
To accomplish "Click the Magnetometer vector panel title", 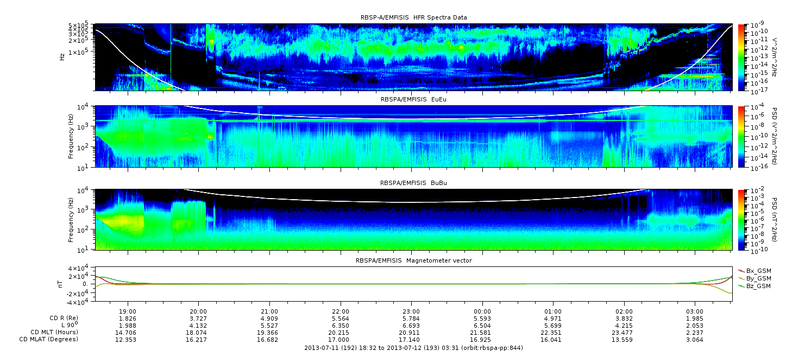I will click(x=413, y=261).
